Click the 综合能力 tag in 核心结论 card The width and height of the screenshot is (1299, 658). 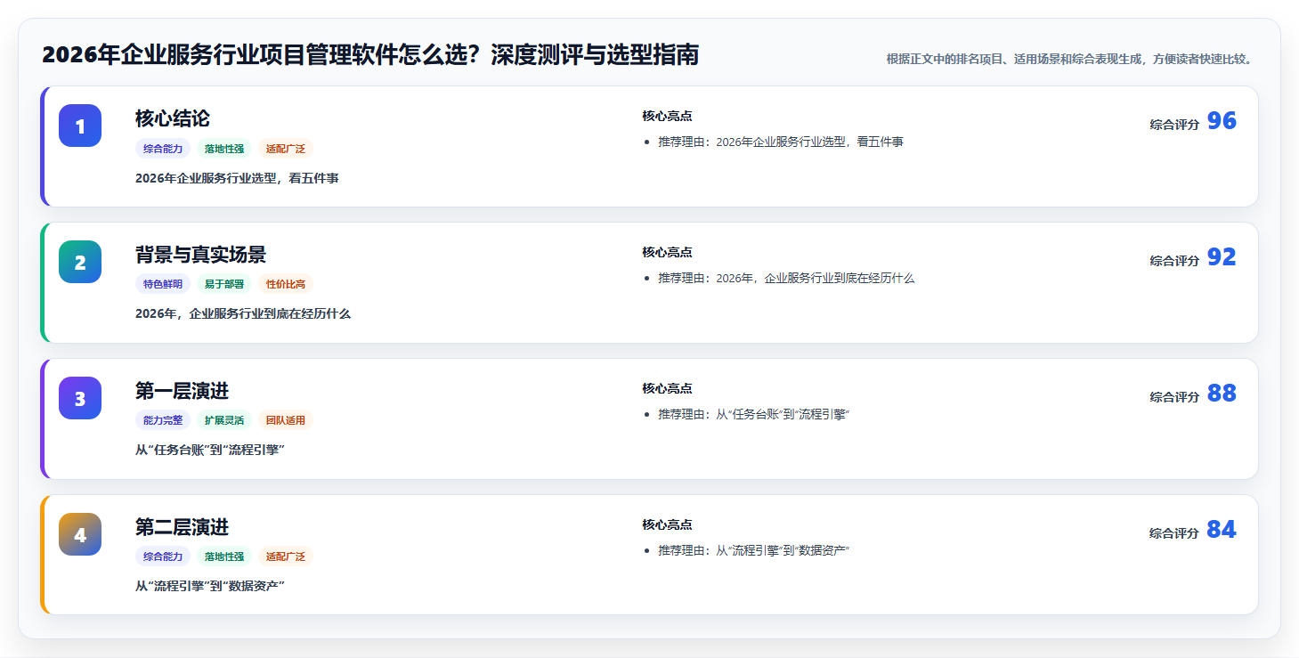click(163, 149)
